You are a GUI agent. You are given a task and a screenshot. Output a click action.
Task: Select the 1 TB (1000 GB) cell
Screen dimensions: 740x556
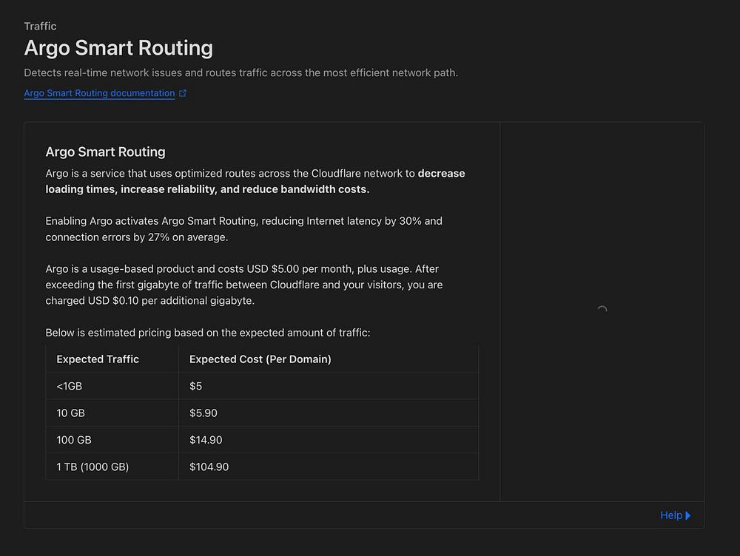click(92, 467)
